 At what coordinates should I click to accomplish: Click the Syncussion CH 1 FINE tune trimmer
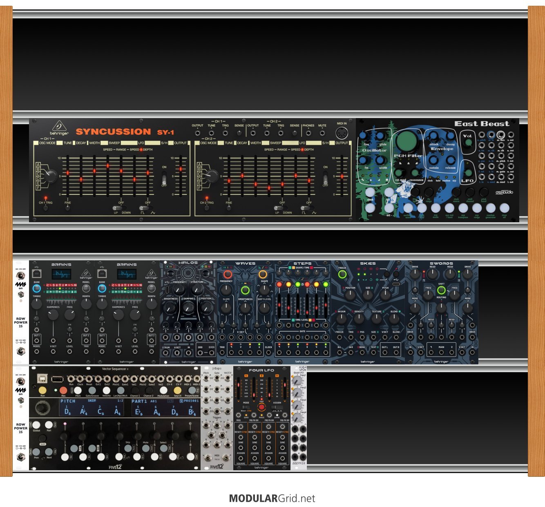(x=68, y=208)
